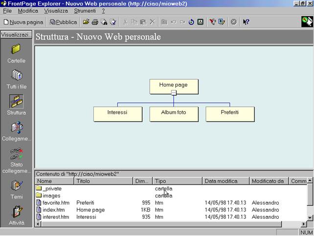Screen dimensions: 314x236
Task: Collapse the Home page node minus box
Action: point(174,93)
